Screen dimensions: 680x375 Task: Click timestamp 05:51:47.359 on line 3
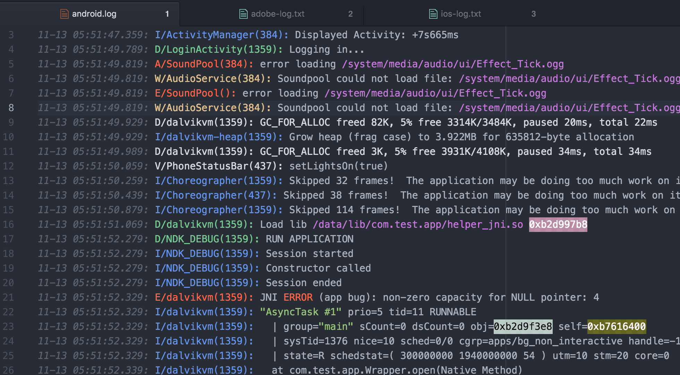pyautogui.click(x=111, y=35)
